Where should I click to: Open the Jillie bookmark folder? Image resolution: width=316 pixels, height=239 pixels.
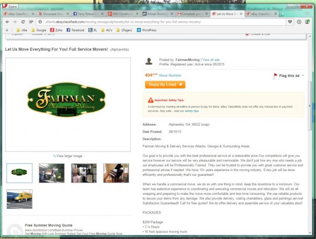[x=21, y=30]
